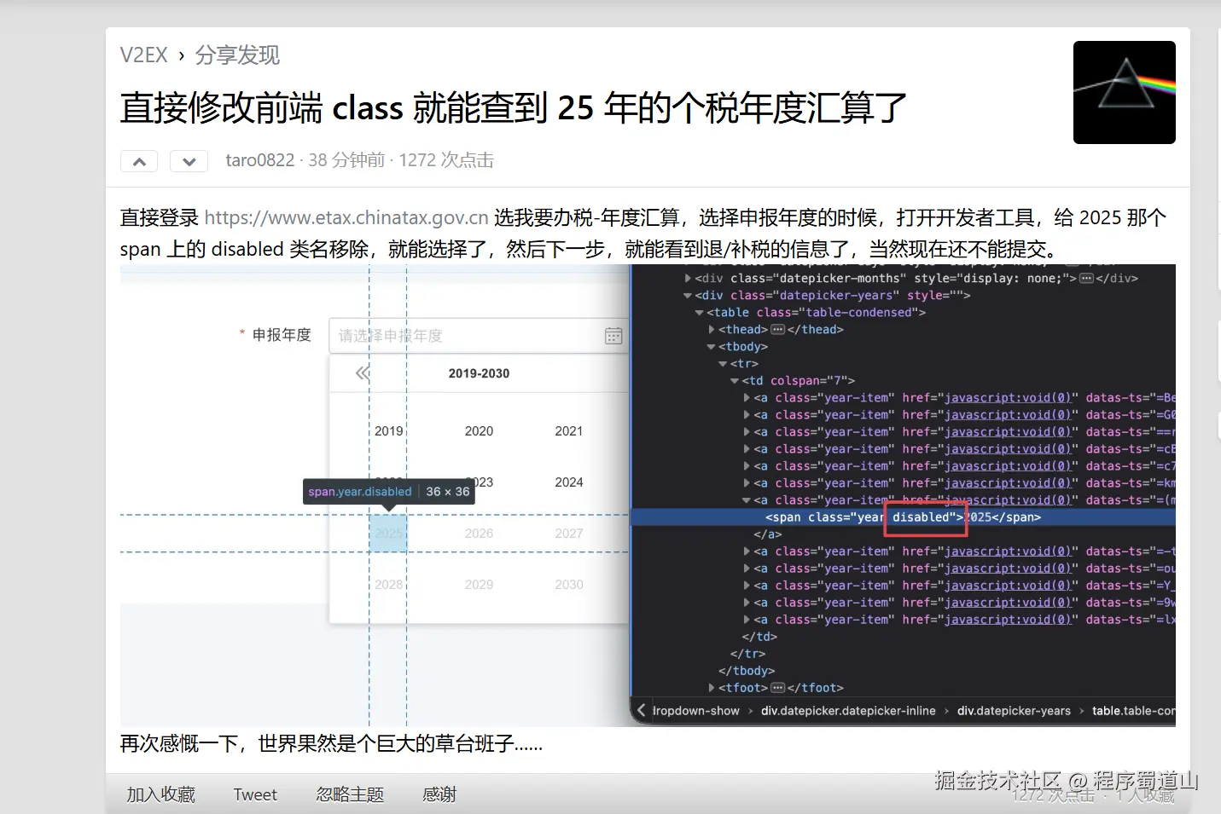
Task: Open the etax.chinatax.gov.cn link
Action: [x=345, y=217]
